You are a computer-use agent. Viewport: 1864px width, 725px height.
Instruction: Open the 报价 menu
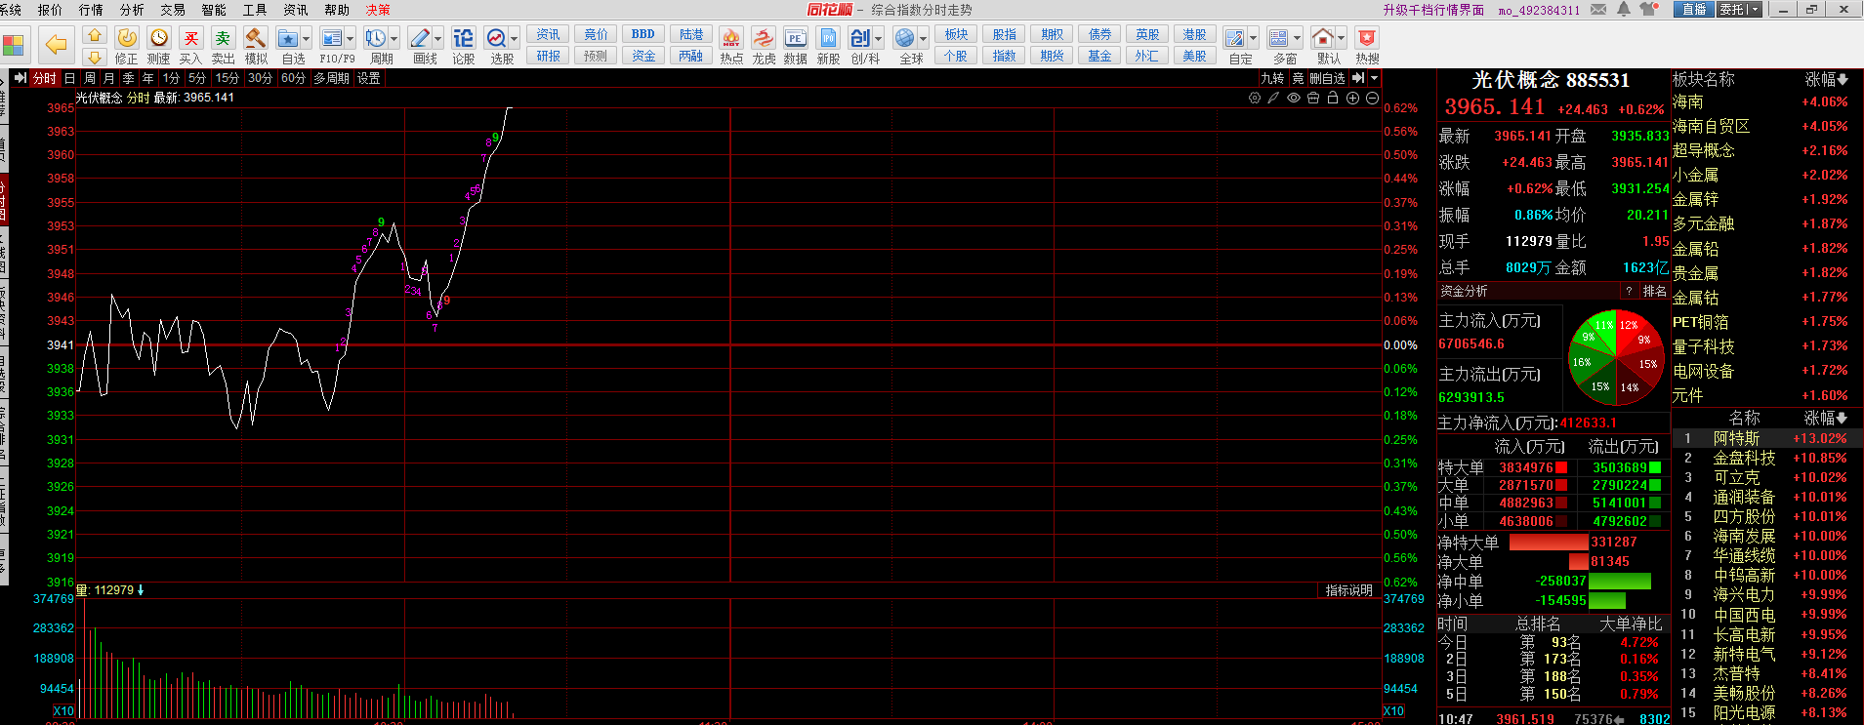pos(50,10)
